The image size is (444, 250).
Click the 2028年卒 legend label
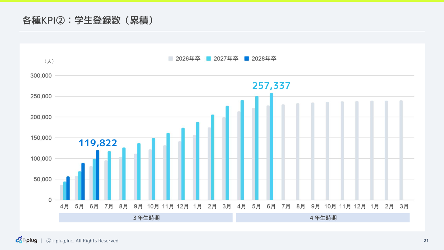pos(264,59)
